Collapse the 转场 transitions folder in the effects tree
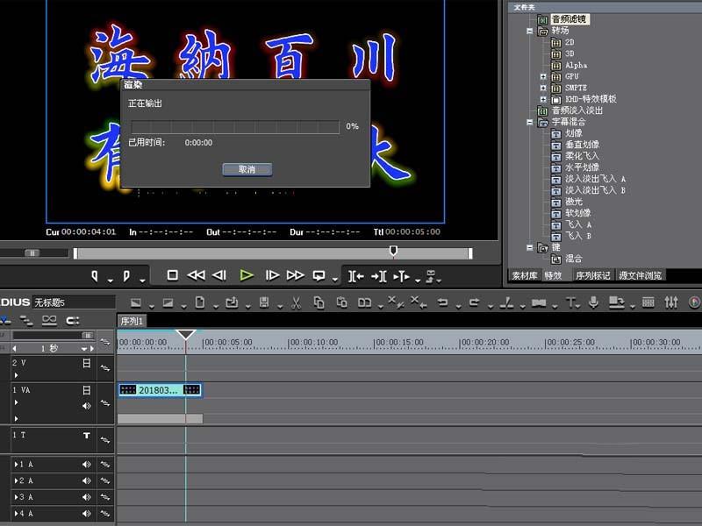 coord(528,31)
